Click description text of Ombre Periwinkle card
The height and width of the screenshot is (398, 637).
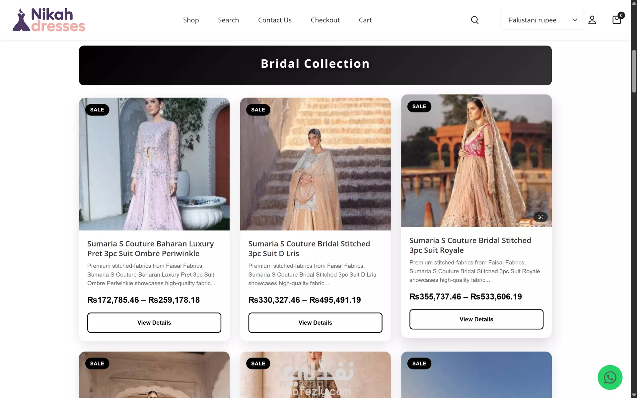coord(151,275)
